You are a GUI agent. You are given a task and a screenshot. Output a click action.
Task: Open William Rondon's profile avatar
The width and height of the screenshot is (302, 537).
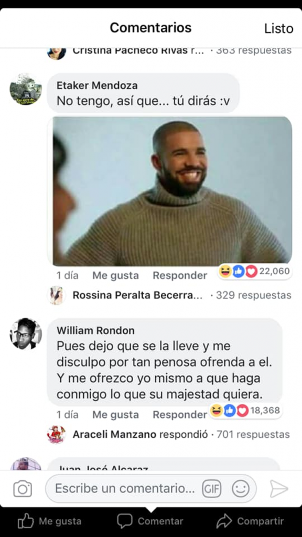[x=26, y=334]
